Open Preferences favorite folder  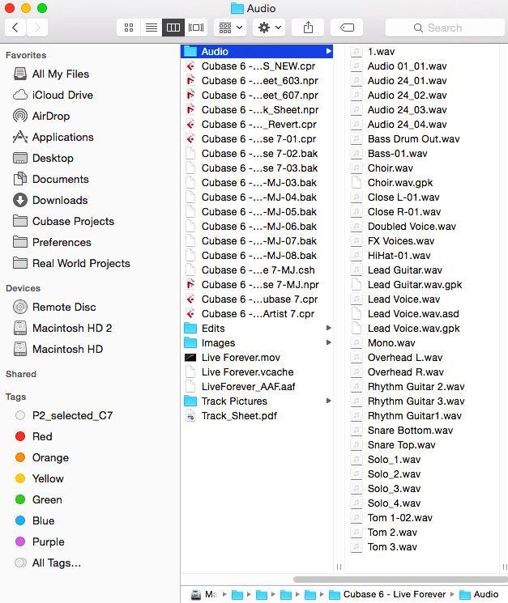click(52, 242)
